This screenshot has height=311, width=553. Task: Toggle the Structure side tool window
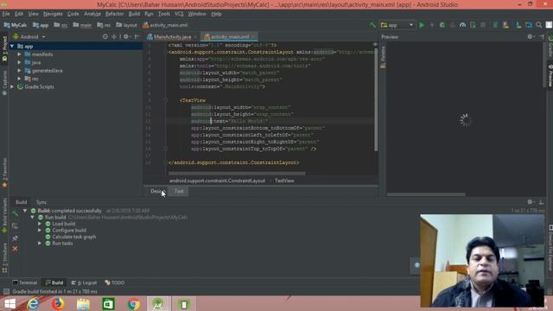pos(4,257)
